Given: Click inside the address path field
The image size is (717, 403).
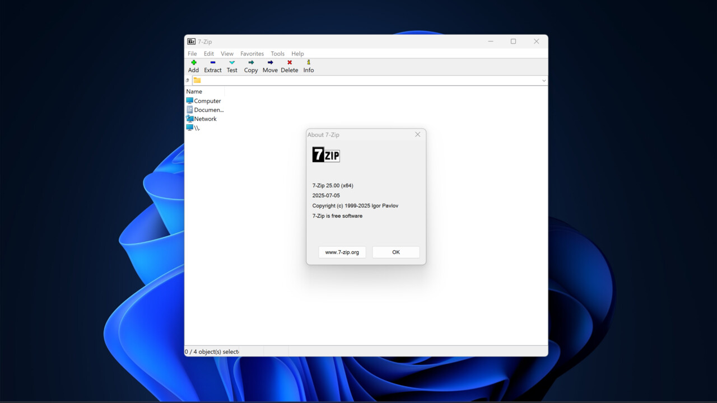Looking at the screenshot, I should pos(370,81).
